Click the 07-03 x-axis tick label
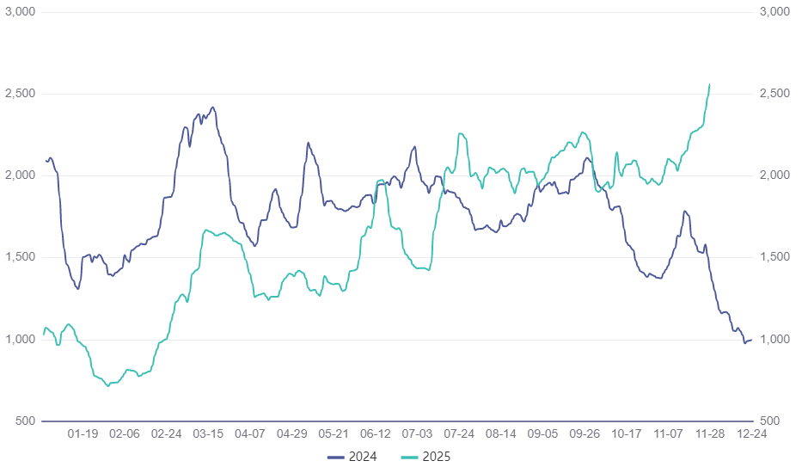802x467 pixels. (x=418, y=434)
